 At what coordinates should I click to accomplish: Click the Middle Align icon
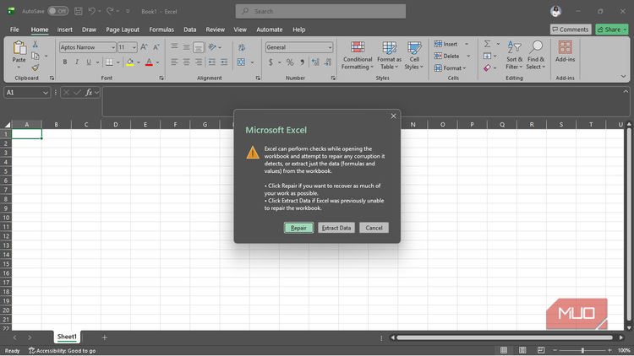click(187, 47)
